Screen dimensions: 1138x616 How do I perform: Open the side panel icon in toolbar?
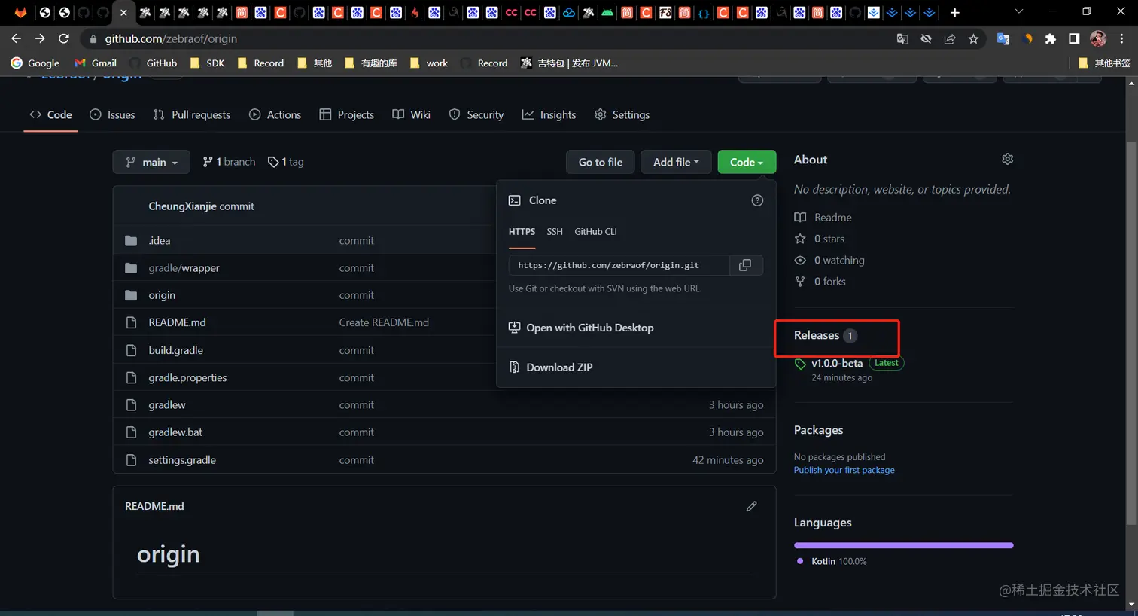pos(1074,38)
